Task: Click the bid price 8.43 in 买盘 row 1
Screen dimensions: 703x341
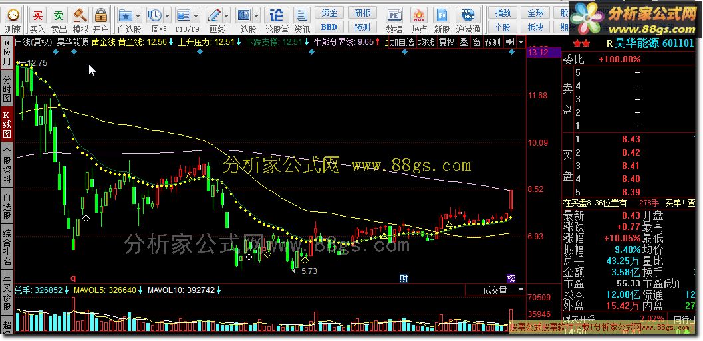Action: point(631,139)
